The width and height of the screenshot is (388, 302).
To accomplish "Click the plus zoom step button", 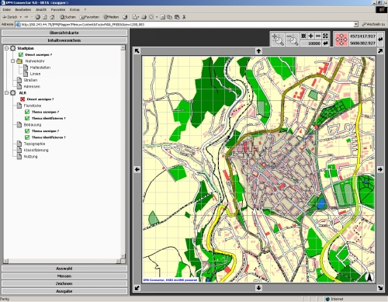I will point(311,36).
